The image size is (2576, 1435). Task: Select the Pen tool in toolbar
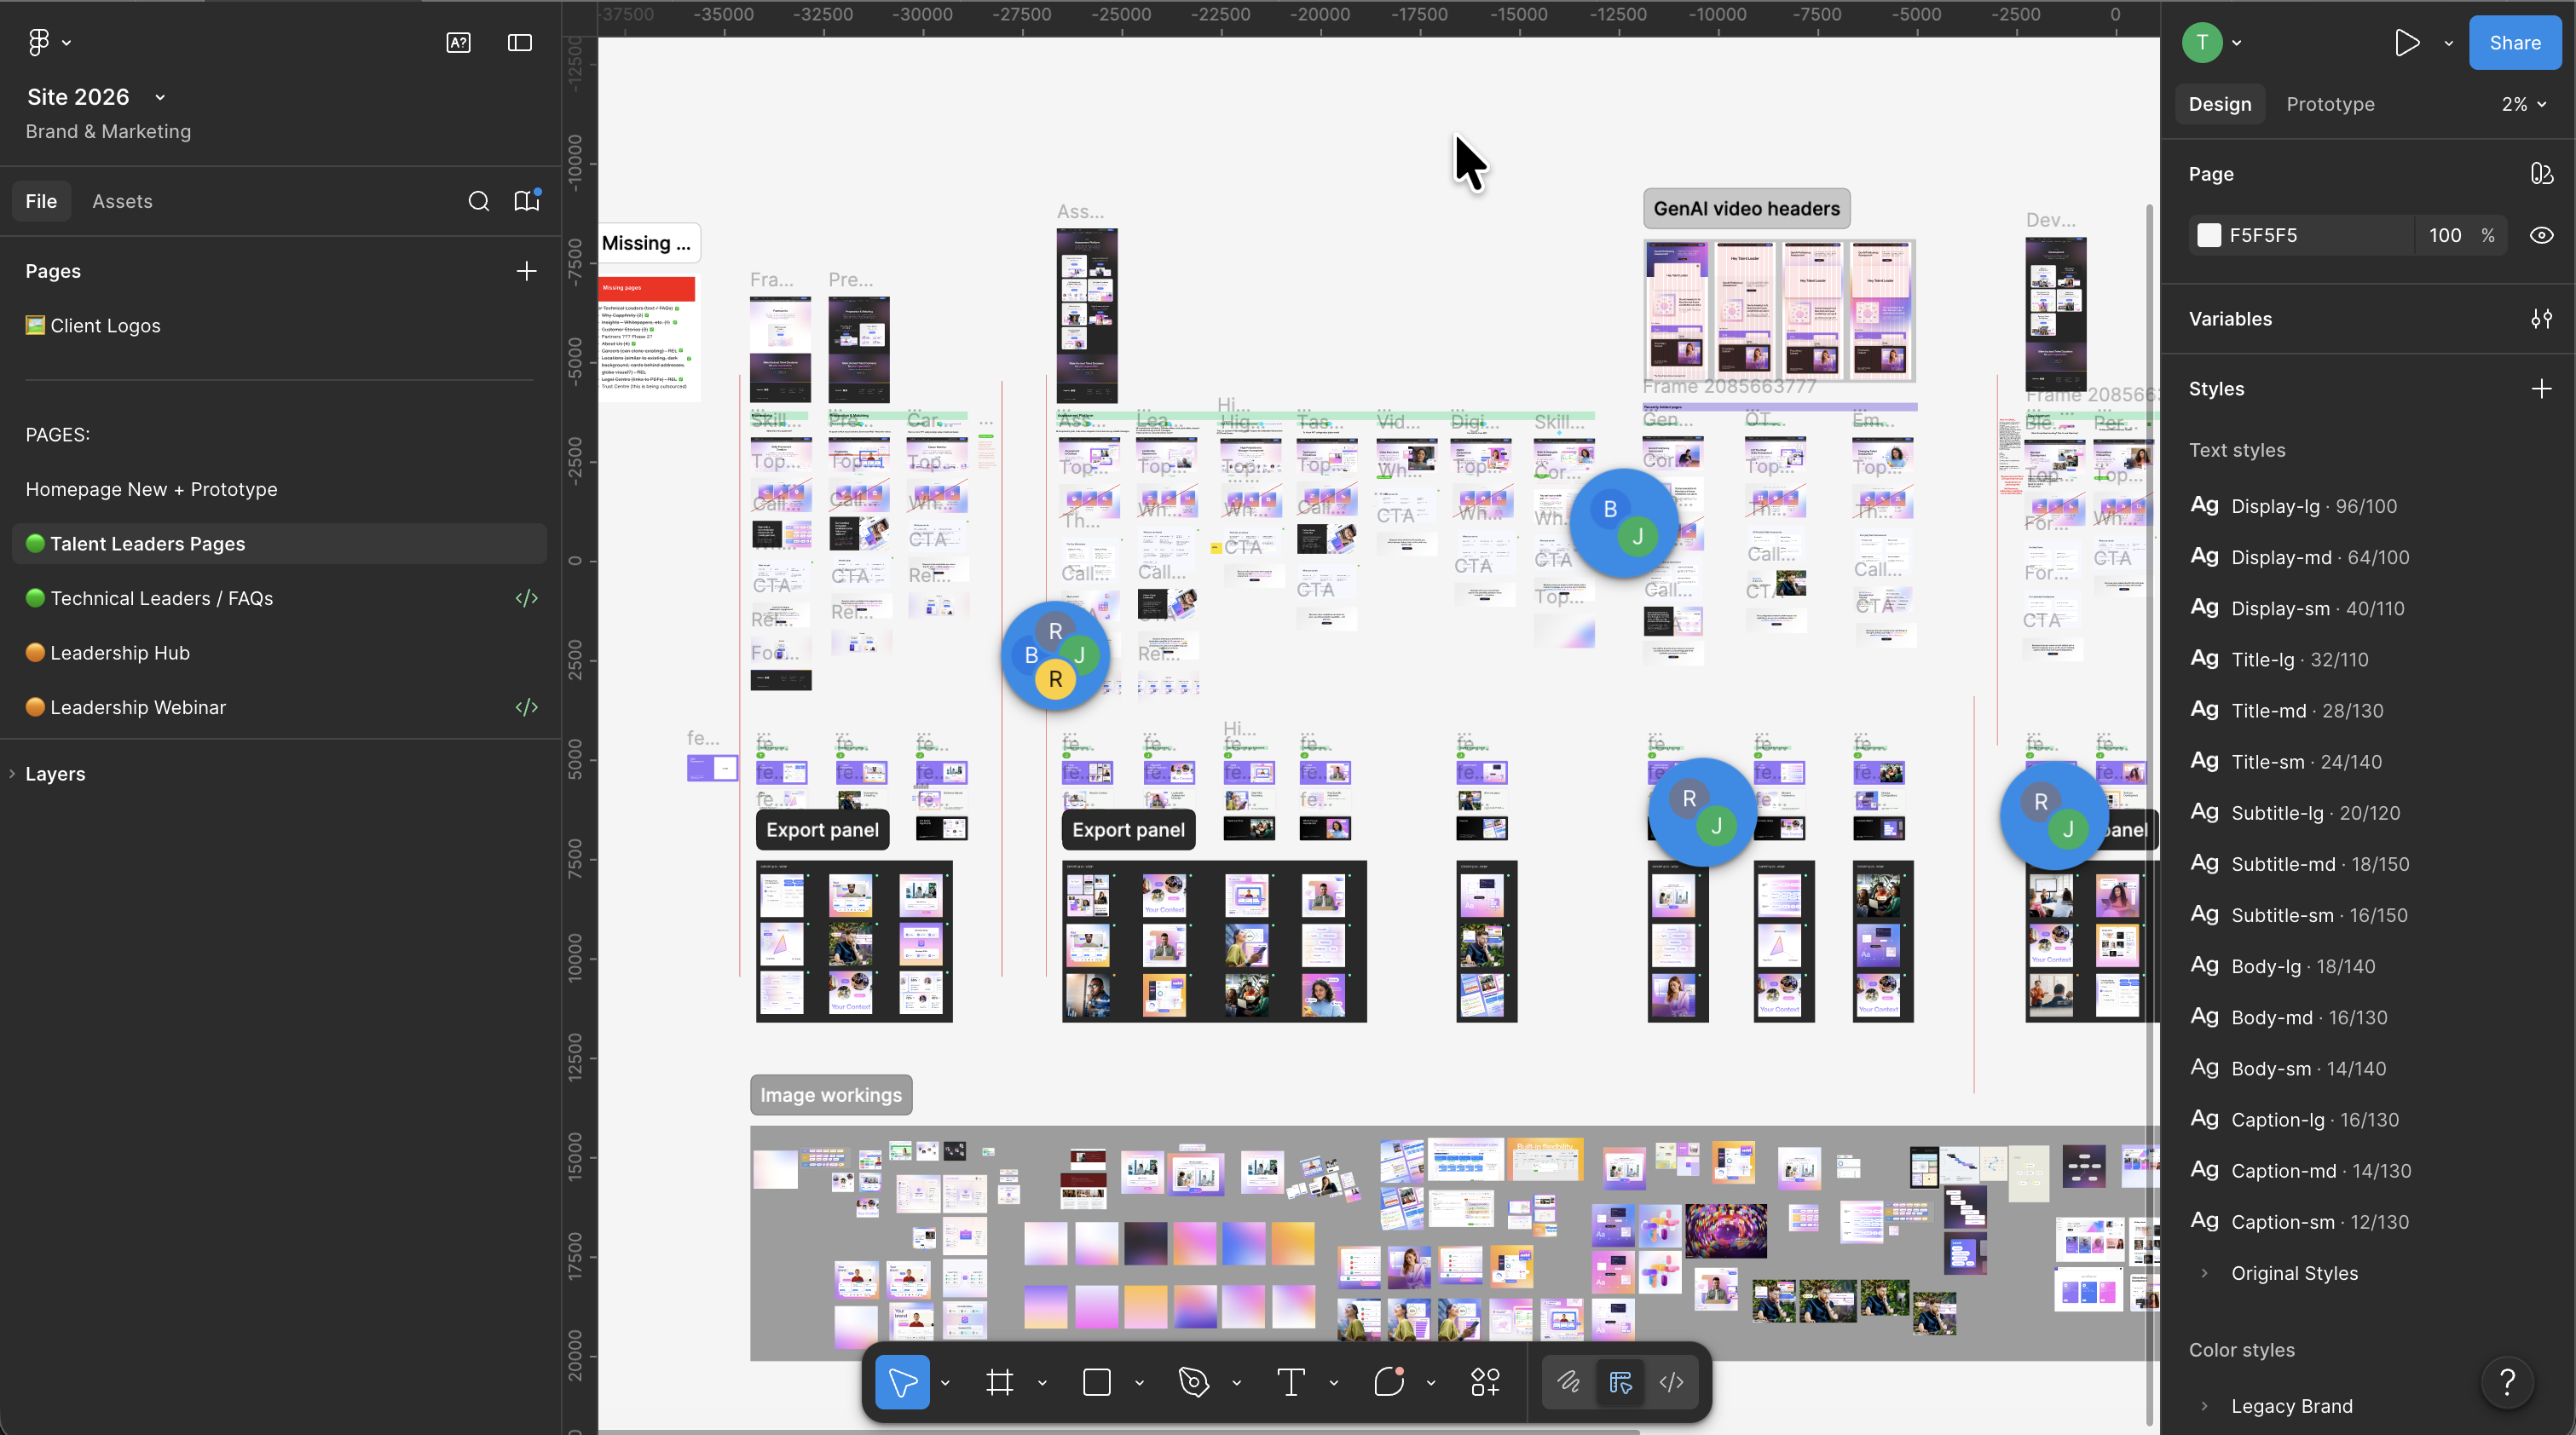1193,1382
